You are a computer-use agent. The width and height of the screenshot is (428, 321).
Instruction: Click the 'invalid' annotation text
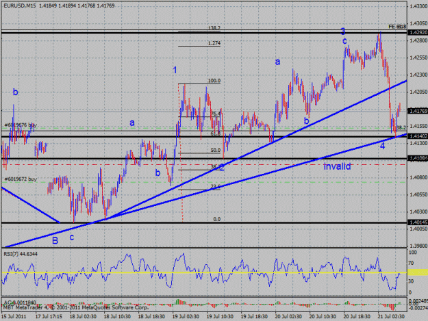[x=337, y=166]
